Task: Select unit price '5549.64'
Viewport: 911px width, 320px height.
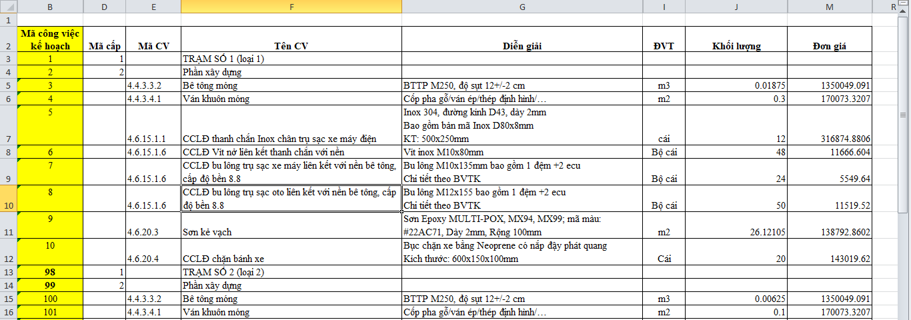Action: pyautogui.click(x=830, y=172)
